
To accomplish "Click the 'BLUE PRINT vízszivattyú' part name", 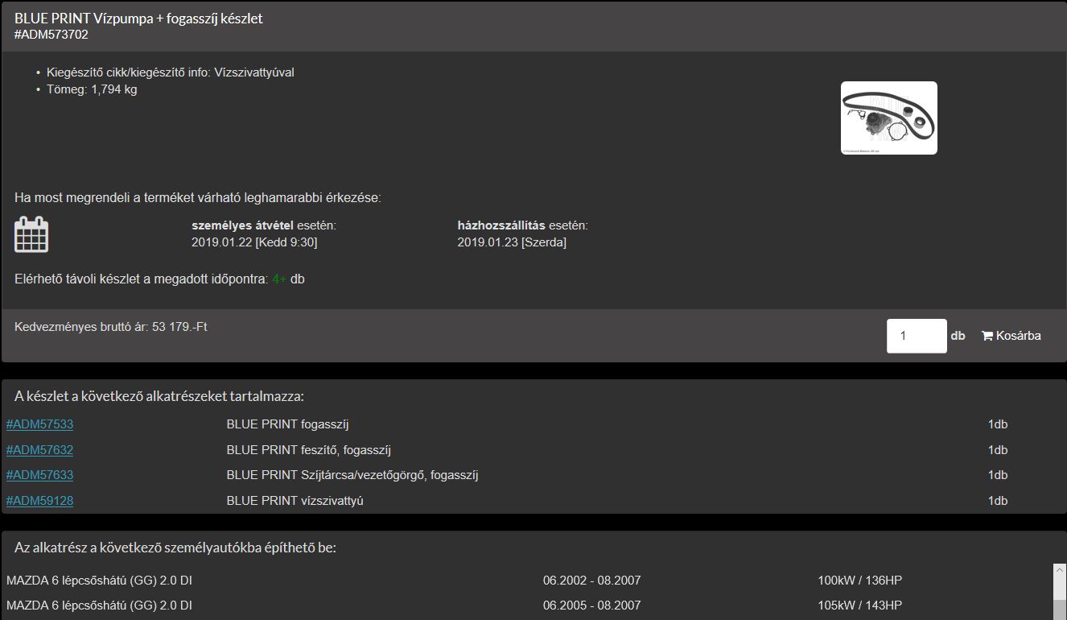I will [295, 501].
